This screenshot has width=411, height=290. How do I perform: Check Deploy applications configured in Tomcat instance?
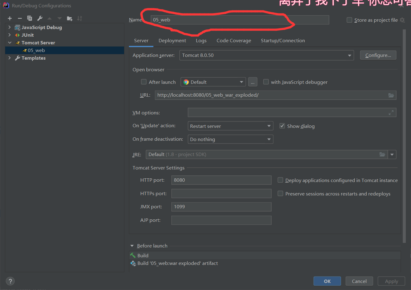280,180
